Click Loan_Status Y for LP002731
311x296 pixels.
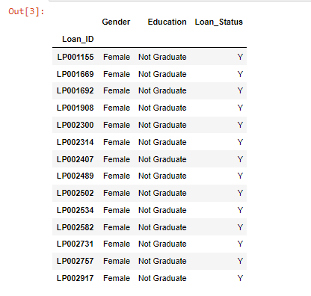point(240,244)
